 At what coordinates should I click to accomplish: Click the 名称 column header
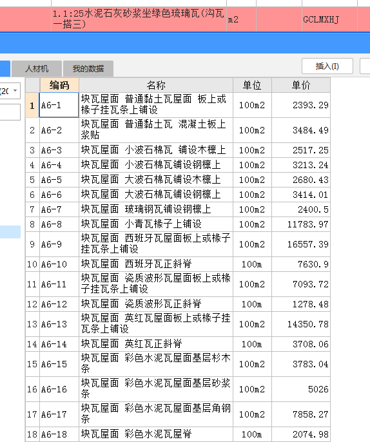(156, 85)
